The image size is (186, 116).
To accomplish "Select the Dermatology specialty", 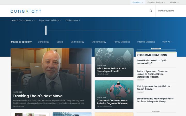I will click(77, 42).
